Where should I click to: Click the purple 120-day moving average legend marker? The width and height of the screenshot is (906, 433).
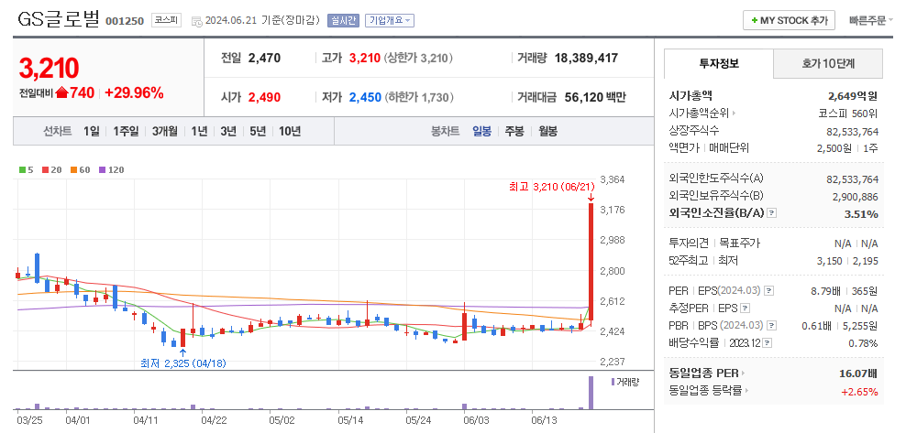(x=103, y=170)
